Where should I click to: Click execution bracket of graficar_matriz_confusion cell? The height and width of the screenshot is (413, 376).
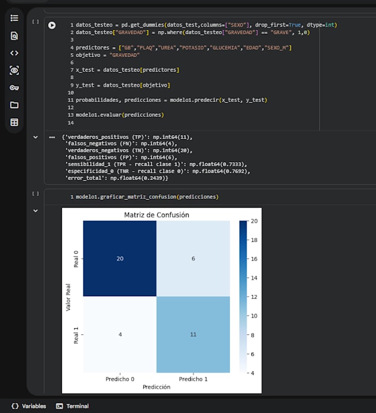pyautogui.click(x=35, y=194)
